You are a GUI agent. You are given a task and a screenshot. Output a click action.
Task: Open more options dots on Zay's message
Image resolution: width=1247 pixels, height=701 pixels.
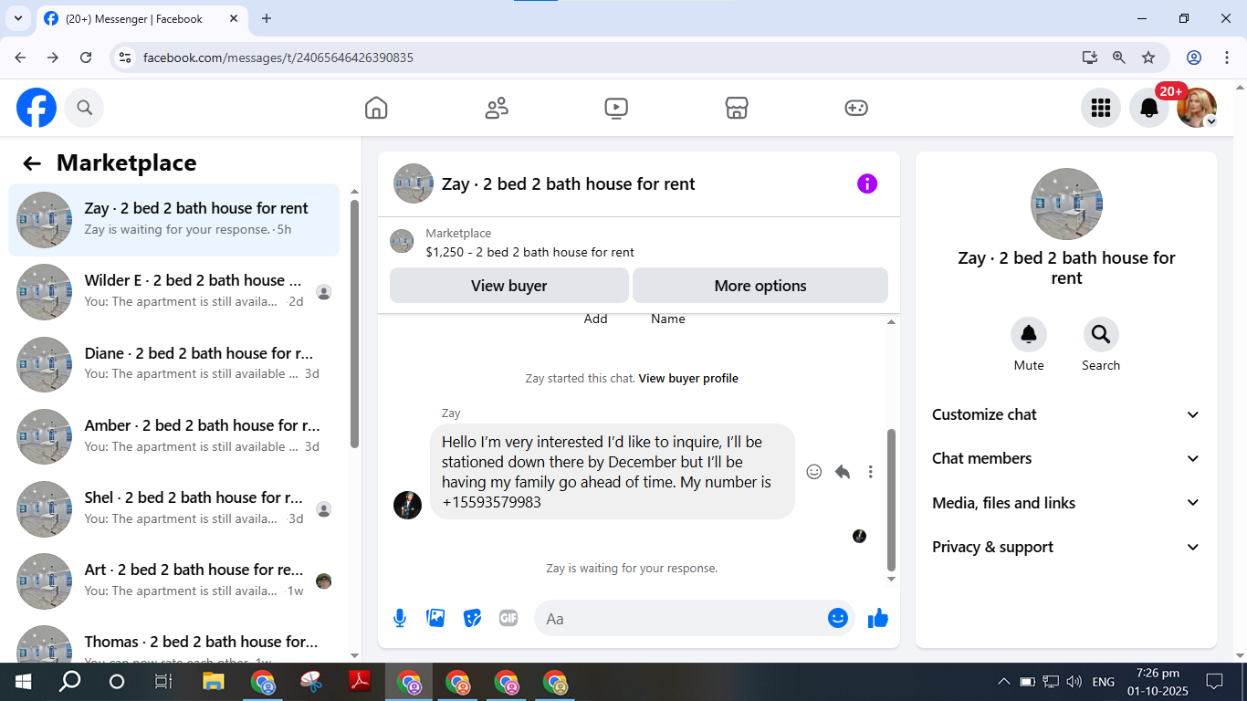[x=871, y=472]
